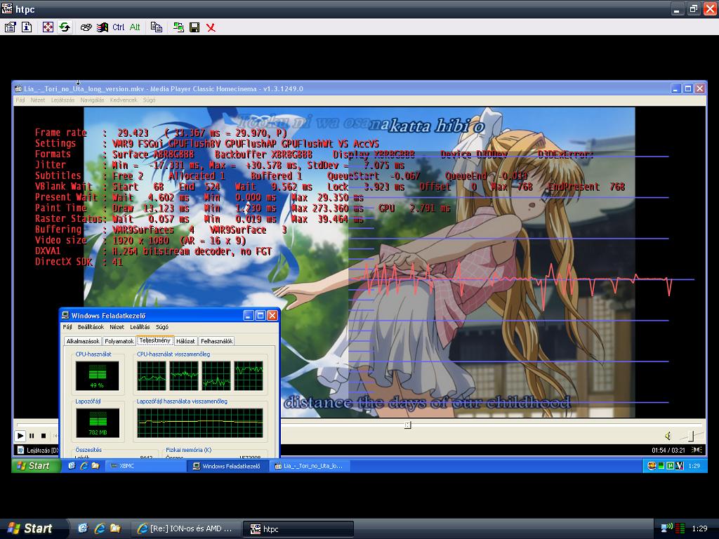The height and width of the screenshot is (539, 719).
Task: Toggle VNC full screen icon
Action: (48, 27)
